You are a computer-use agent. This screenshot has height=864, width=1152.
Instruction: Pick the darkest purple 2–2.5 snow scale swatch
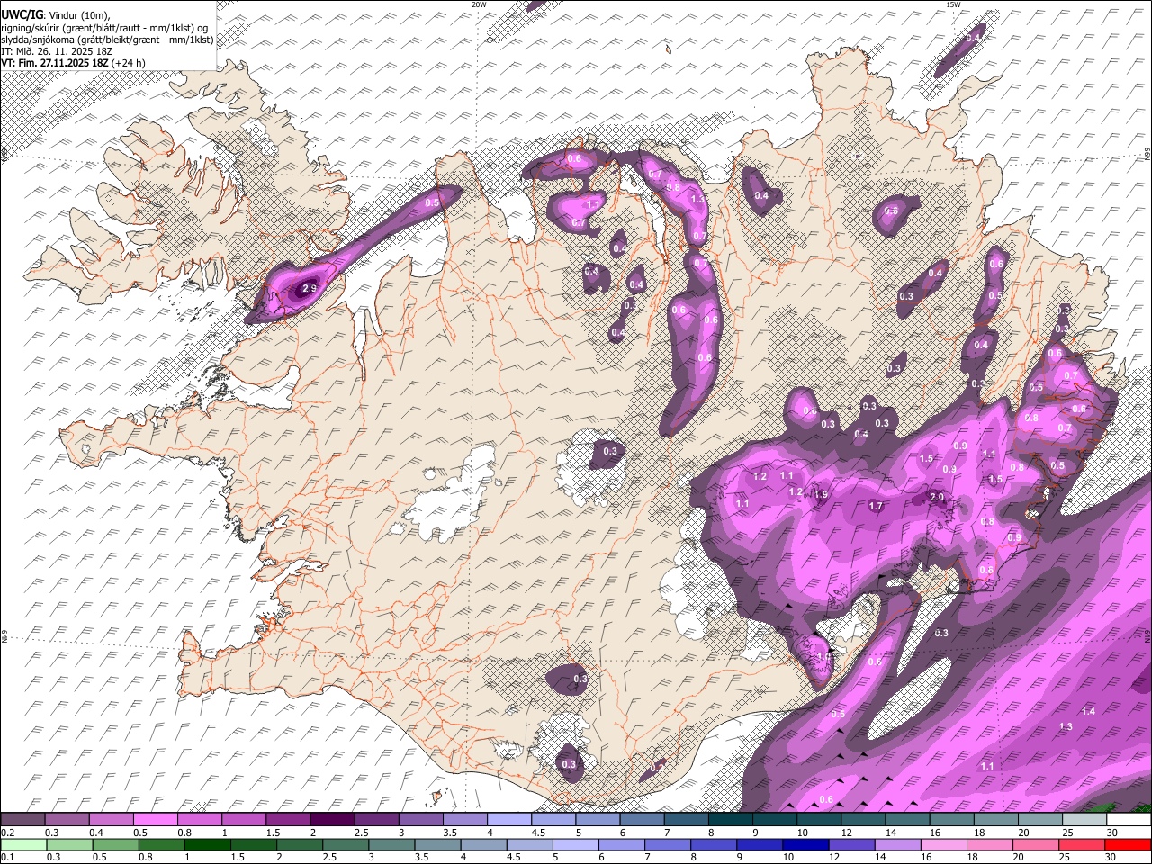[x=332, y=820]
